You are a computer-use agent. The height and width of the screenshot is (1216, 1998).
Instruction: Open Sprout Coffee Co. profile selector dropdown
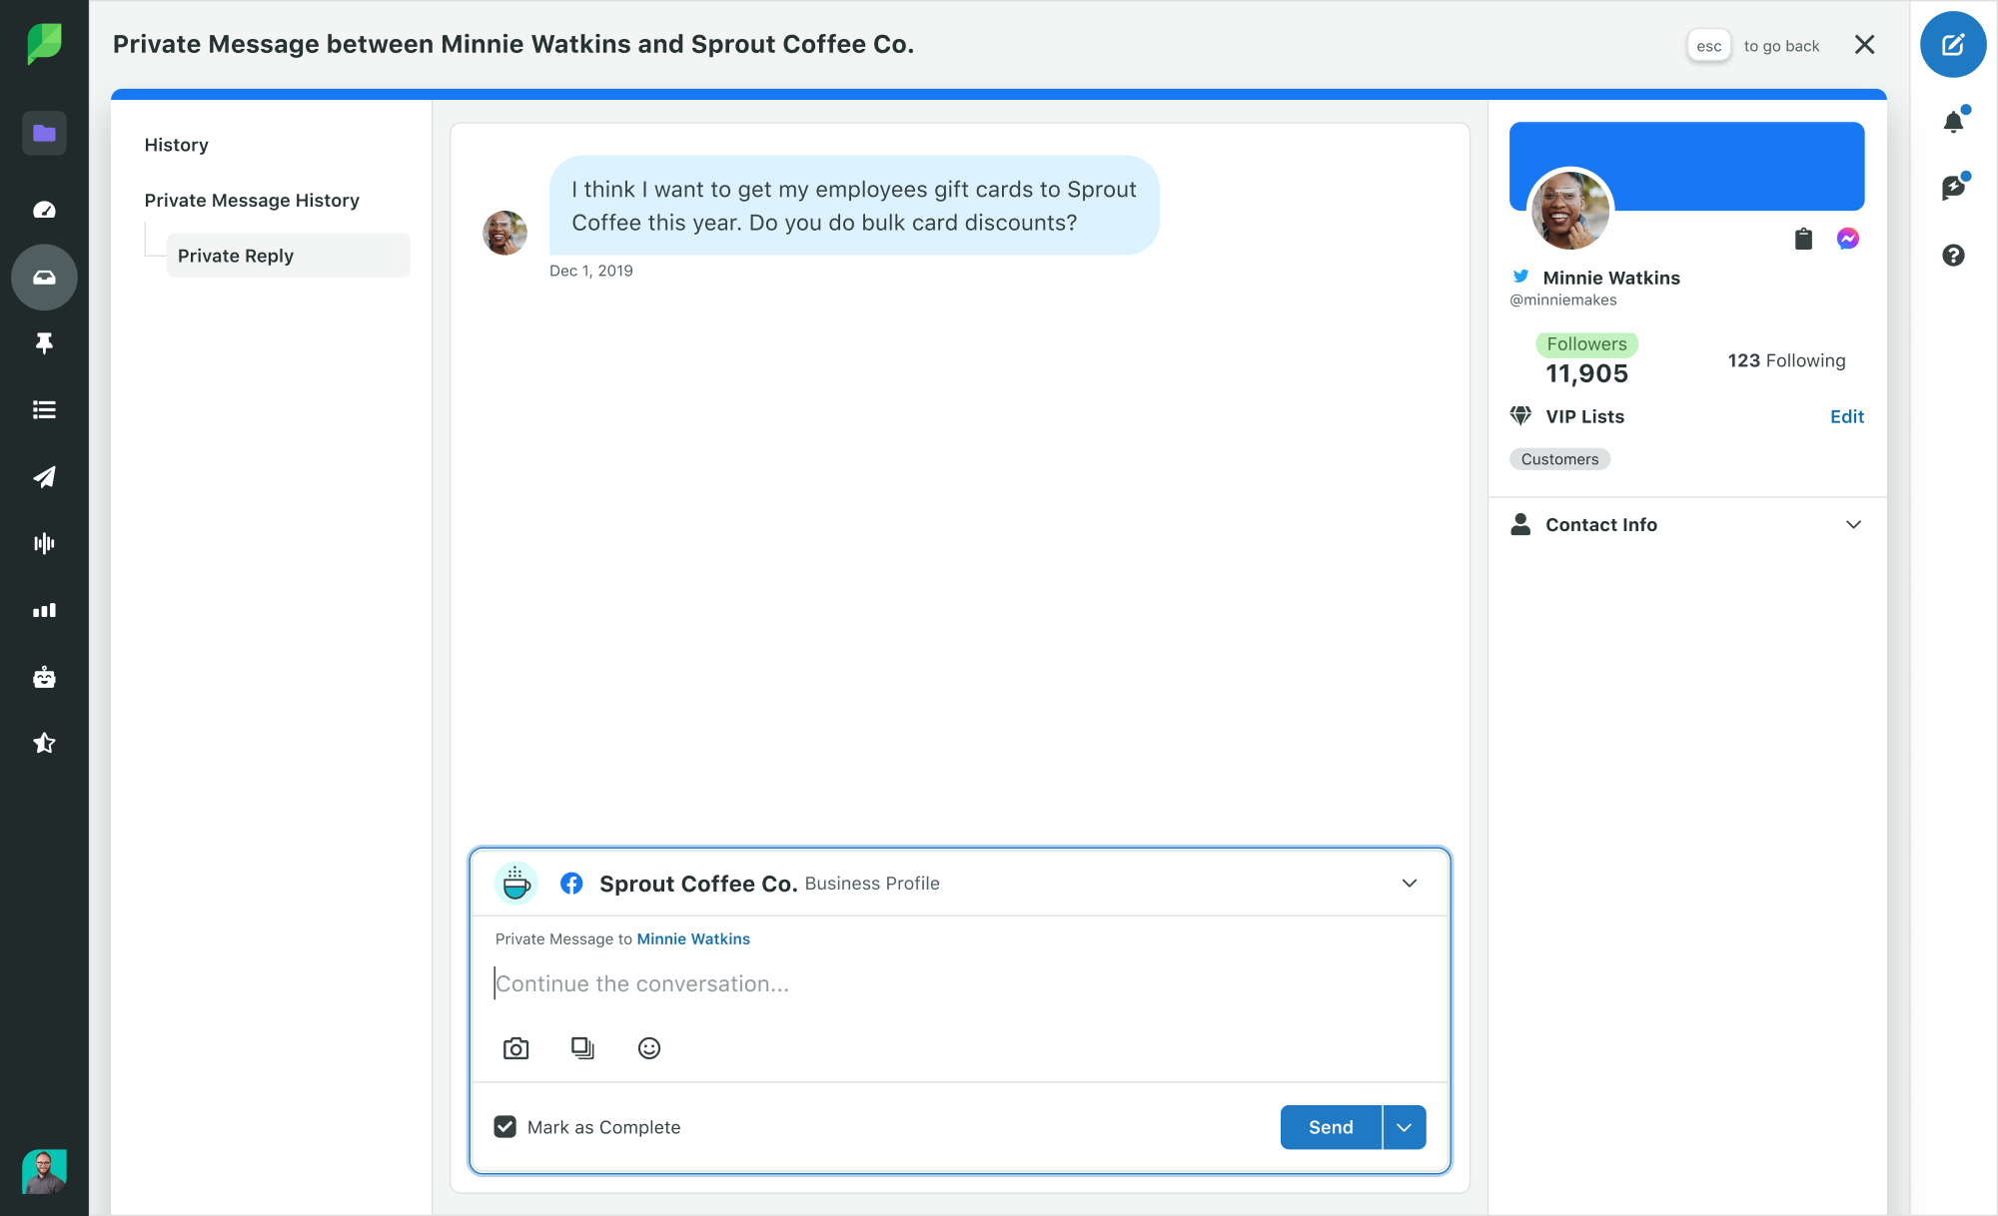(x=1409, y=884)
